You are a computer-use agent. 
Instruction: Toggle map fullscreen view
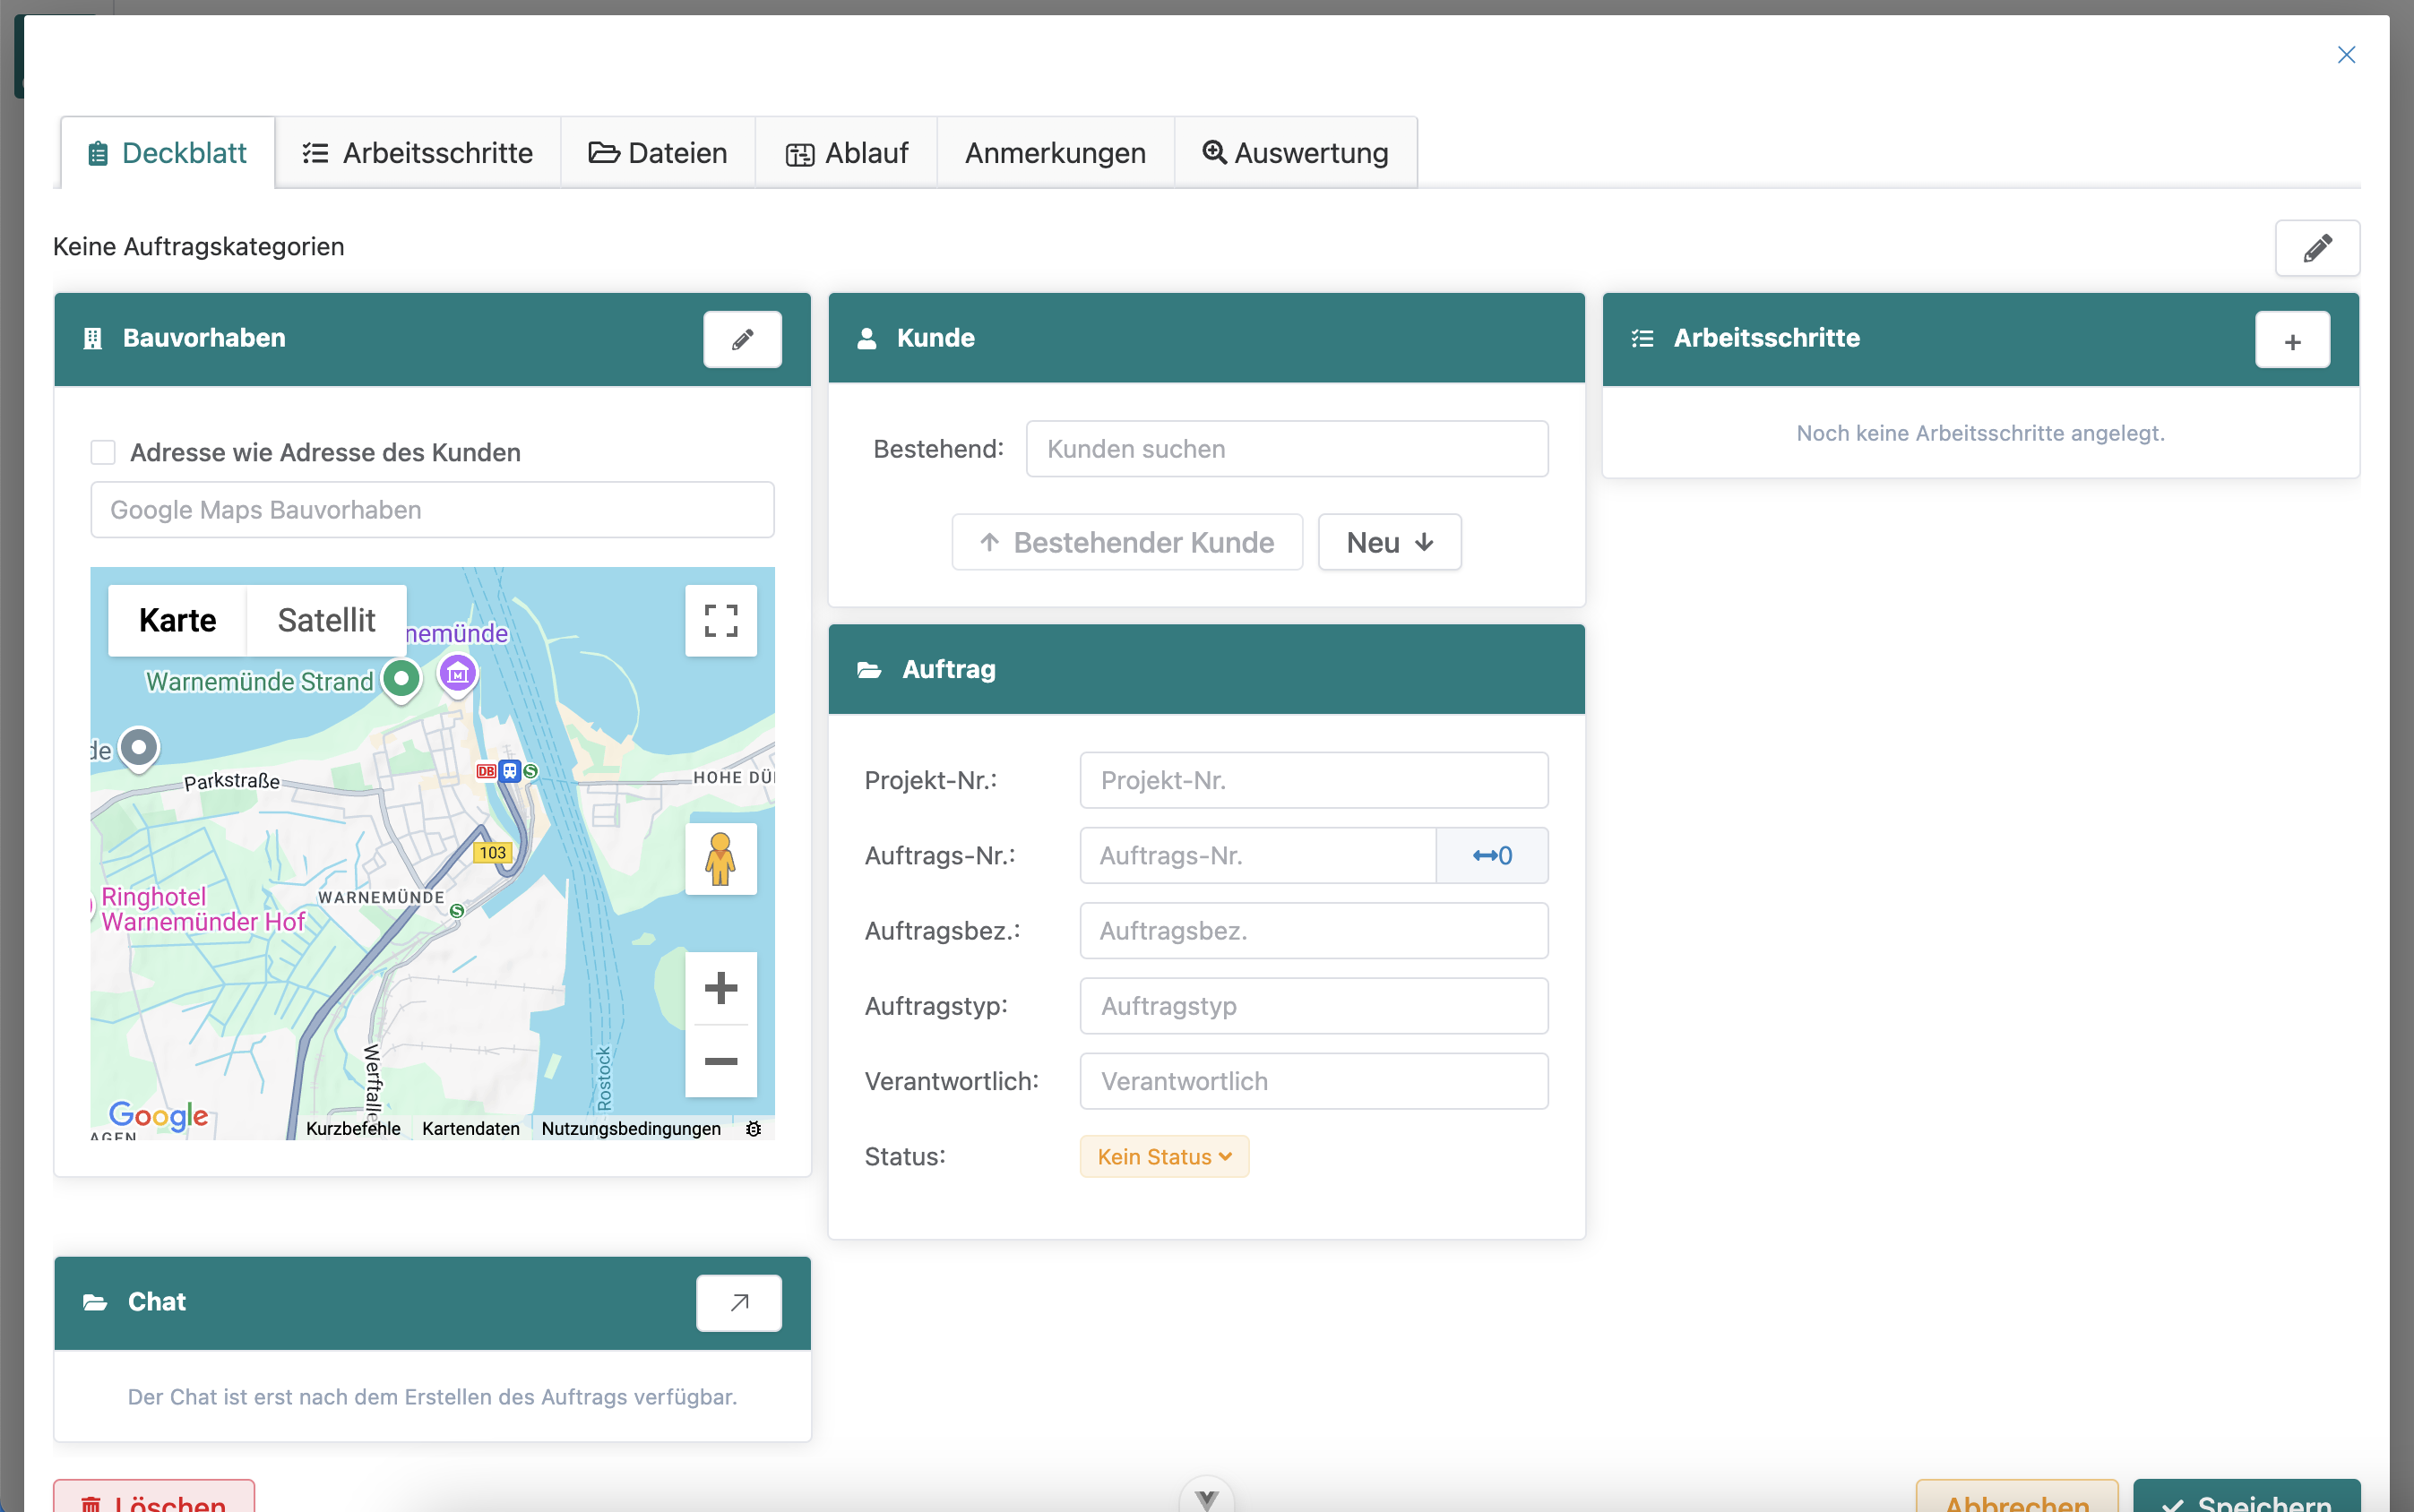pos(720,620)
